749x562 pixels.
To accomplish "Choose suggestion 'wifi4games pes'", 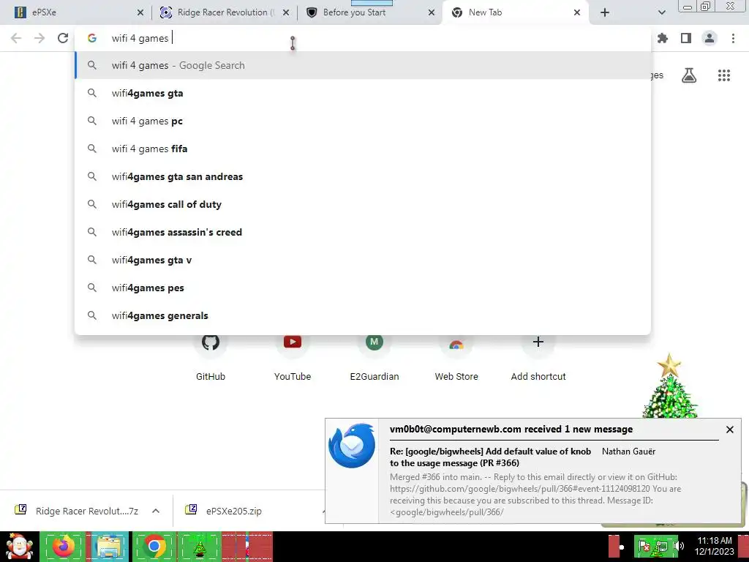I will (x=363, y=288).
